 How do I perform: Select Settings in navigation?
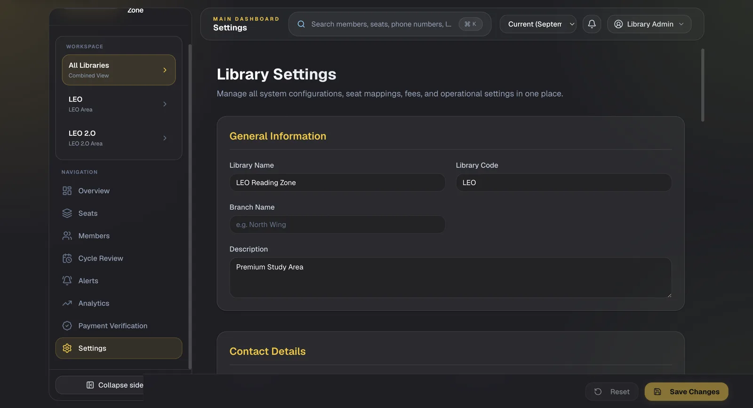click(x=119, y=348)
